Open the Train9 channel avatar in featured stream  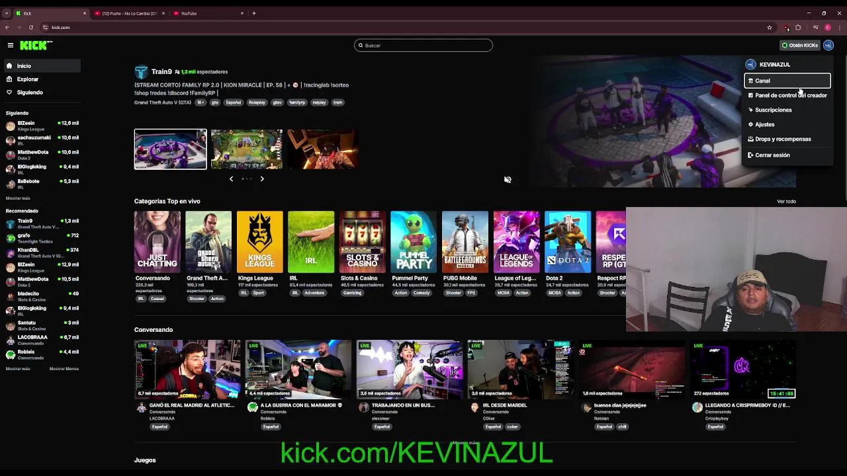(x=141, y=71)
